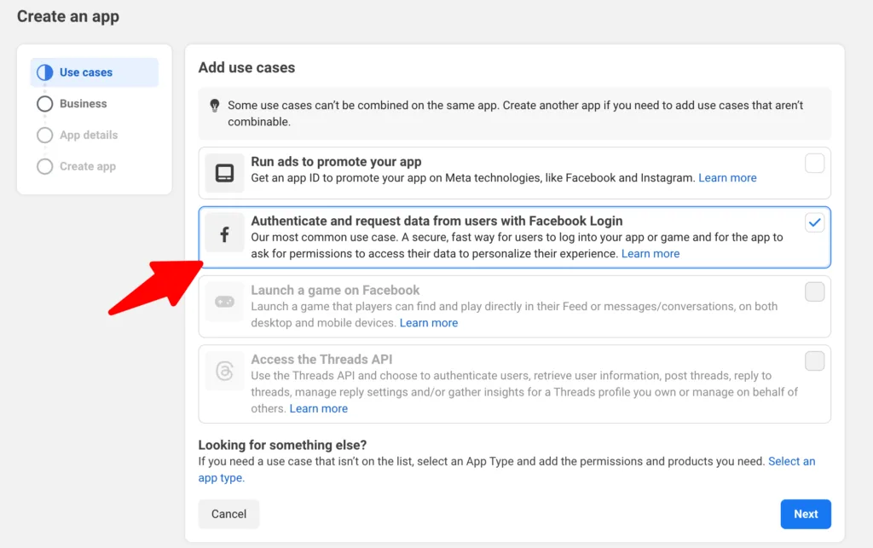Open Learn more for Launch a game

(x=429, y=323)
